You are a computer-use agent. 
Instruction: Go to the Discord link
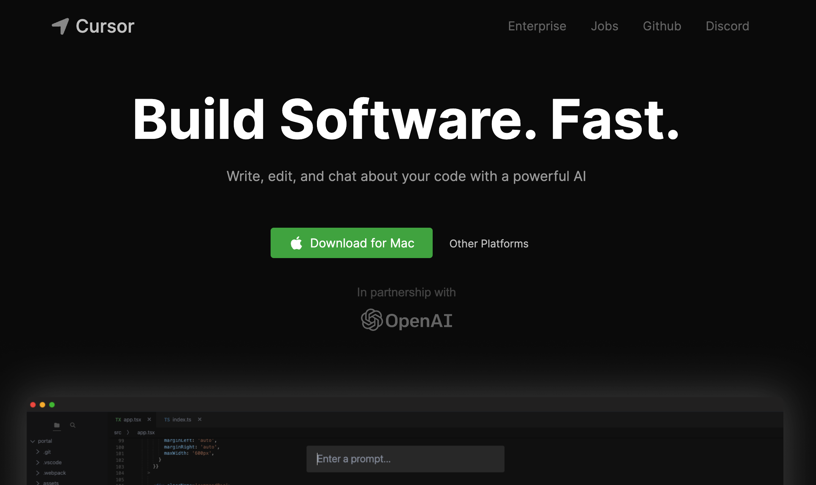coord(727,26)
